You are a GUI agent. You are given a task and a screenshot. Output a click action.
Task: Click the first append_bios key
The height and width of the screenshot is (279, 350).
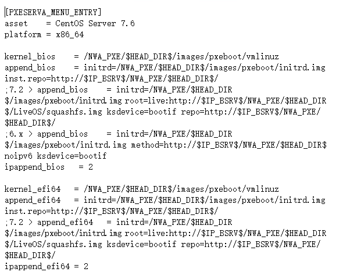point(30,67)
